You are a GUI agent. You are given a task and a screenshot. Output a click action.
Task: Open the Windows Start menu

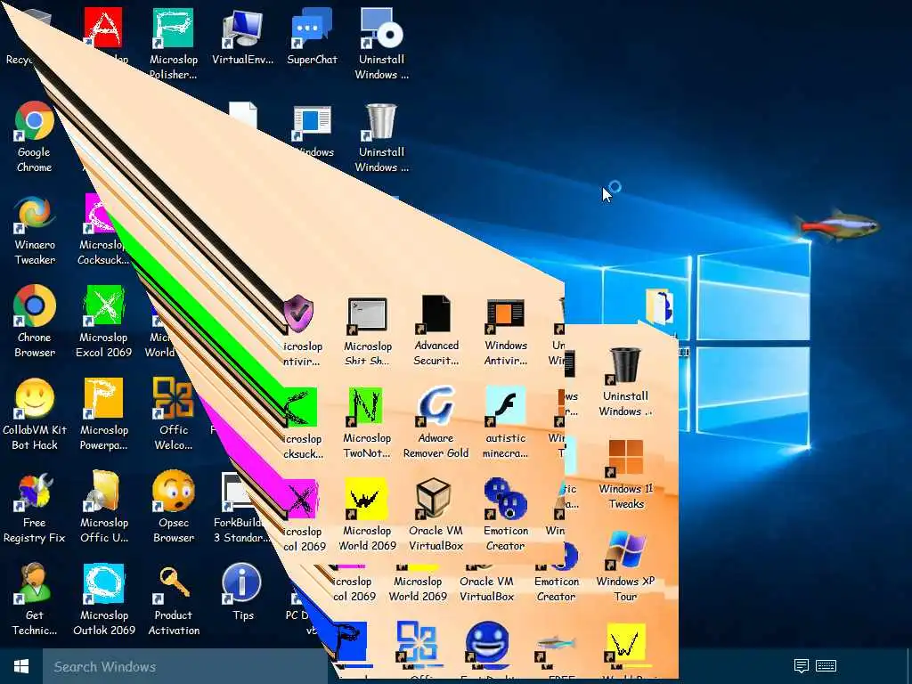tap(21, 666)
